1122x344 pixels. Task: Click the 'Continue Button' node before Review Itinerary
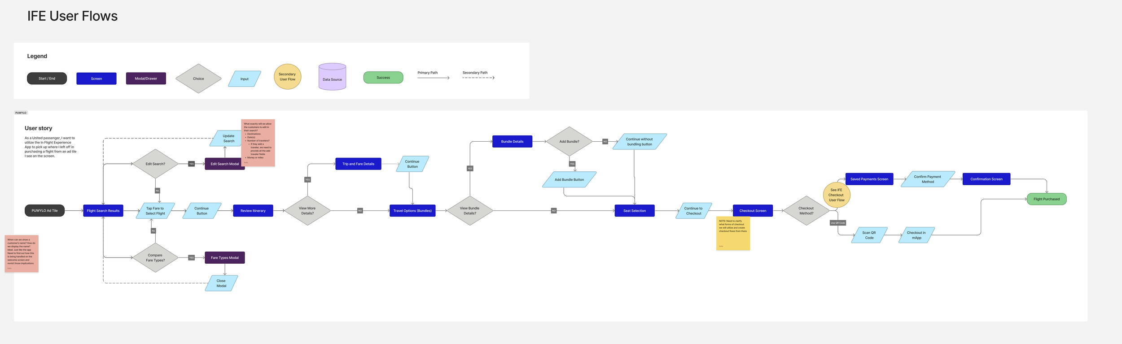[202, 211]
